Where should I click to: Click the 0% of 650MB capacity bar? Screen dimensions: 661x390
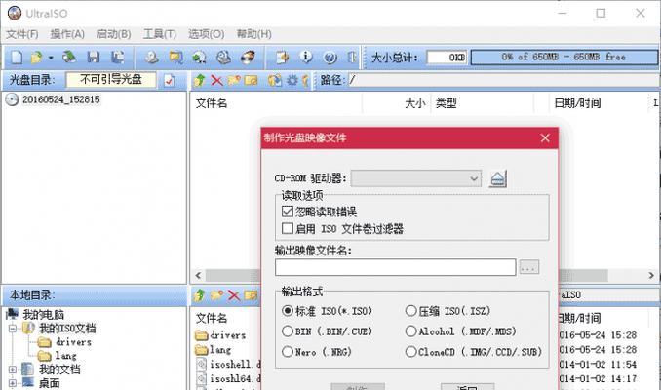coord(564,57)
